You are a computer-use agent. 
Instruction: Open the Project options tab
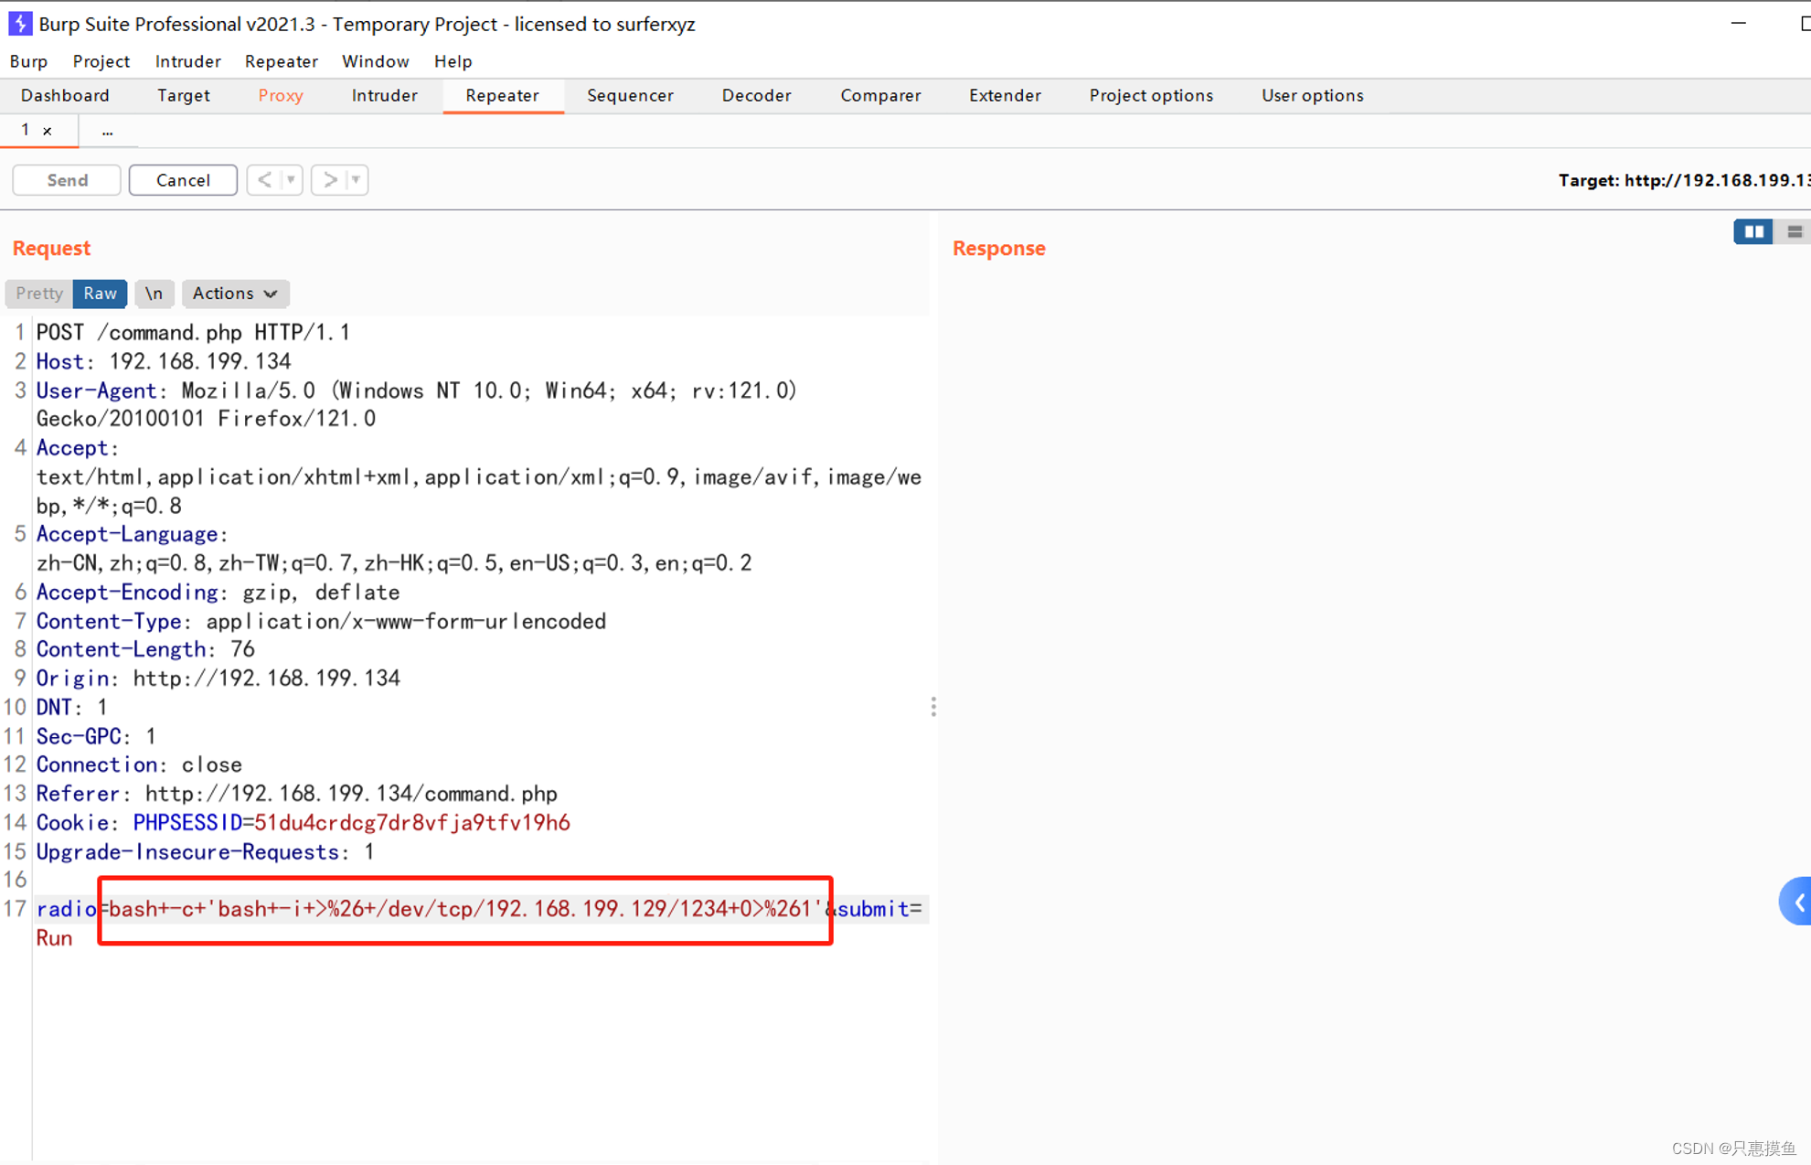pos(1151,95)
